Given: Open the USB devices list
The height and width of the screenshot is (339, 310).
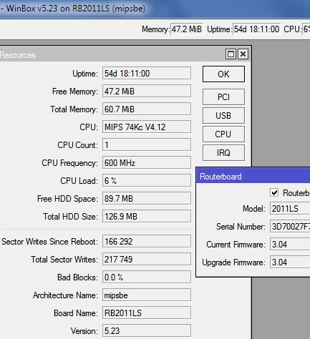Looking at the screenshot, I should pyautogui.click(x=223, y=115).
